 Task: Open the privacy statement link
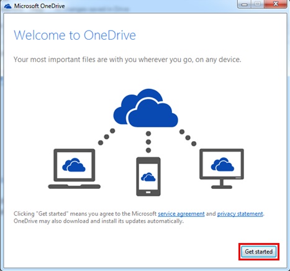tap(240, 214)
